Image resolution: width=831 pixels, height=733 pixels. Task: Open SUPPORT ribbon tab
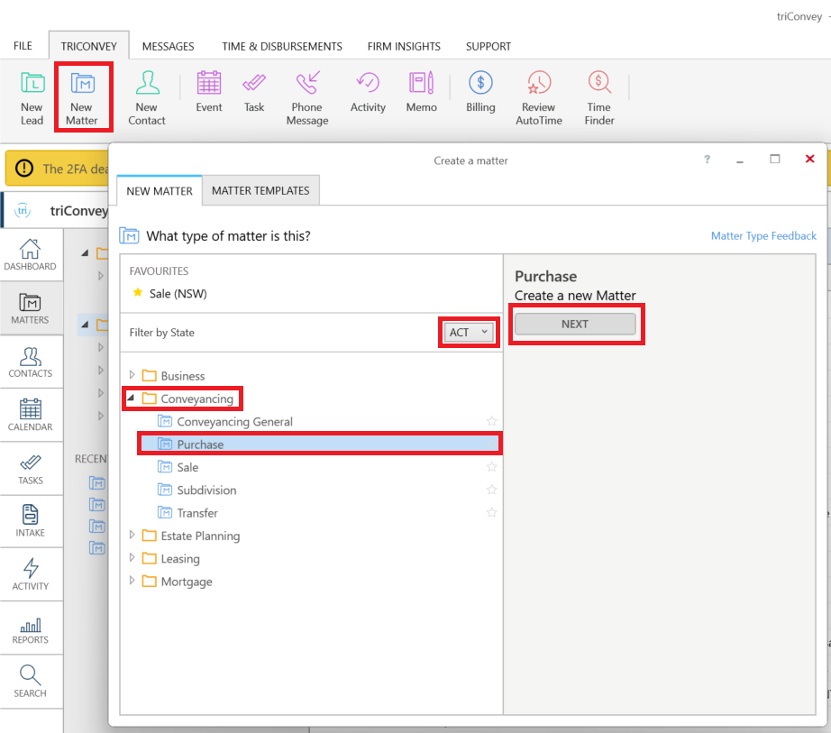pos(489,46)
